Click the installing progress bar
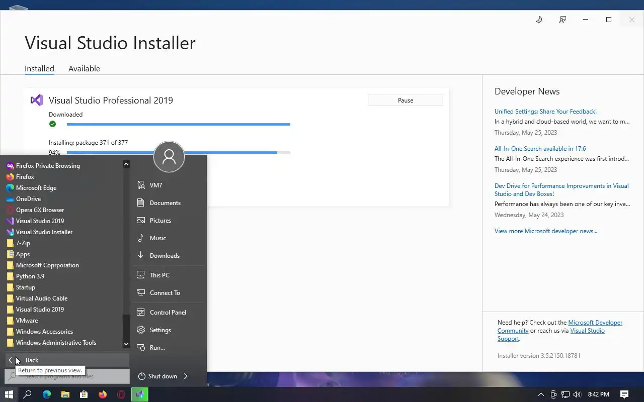The height and width of the screenshot is (402, 644). (x=178, y=153)
